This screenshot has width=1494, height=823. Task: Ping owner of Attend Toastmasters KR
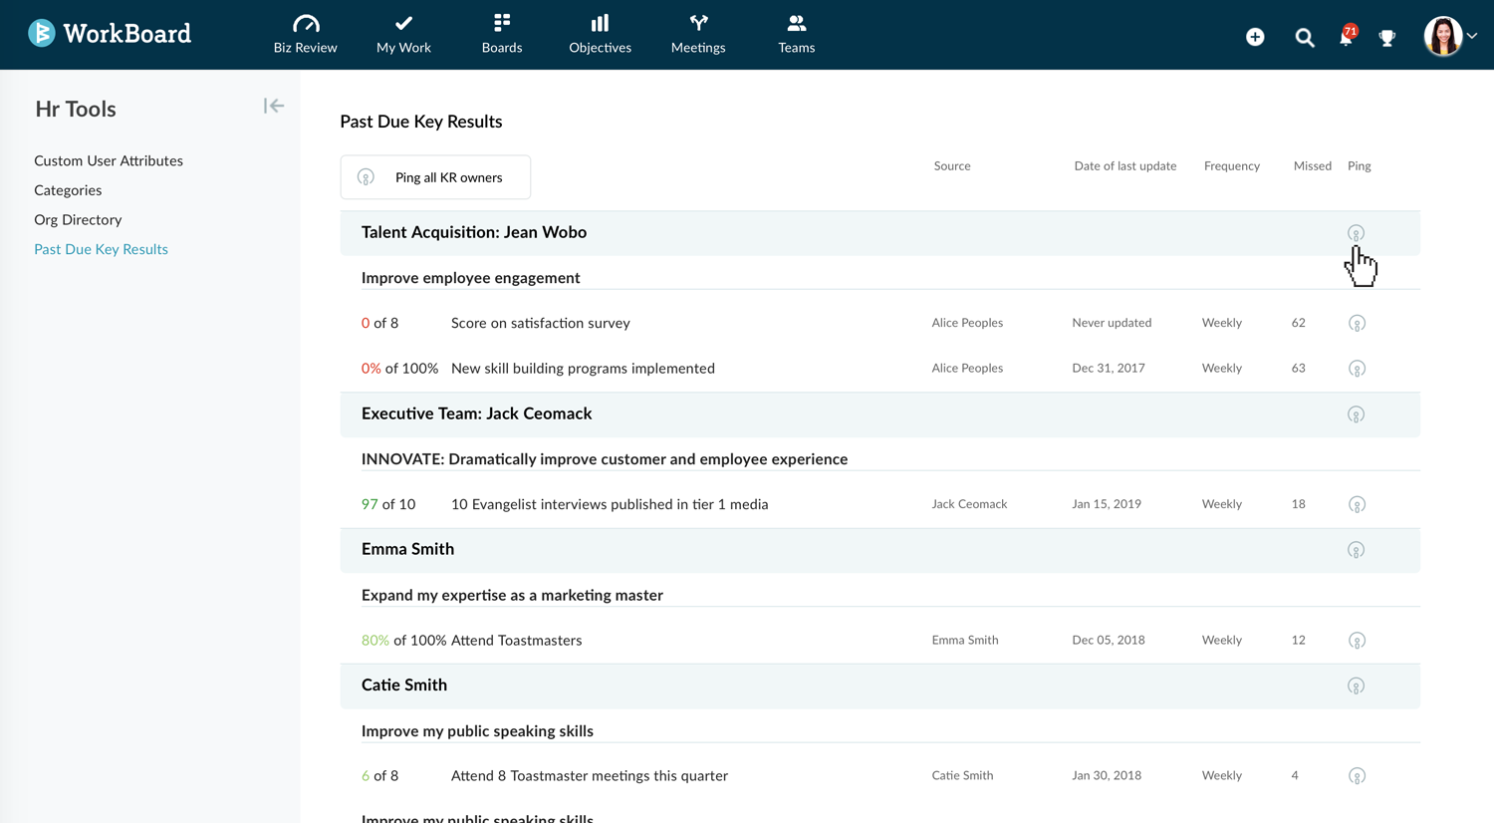[x=1357, y=641]
